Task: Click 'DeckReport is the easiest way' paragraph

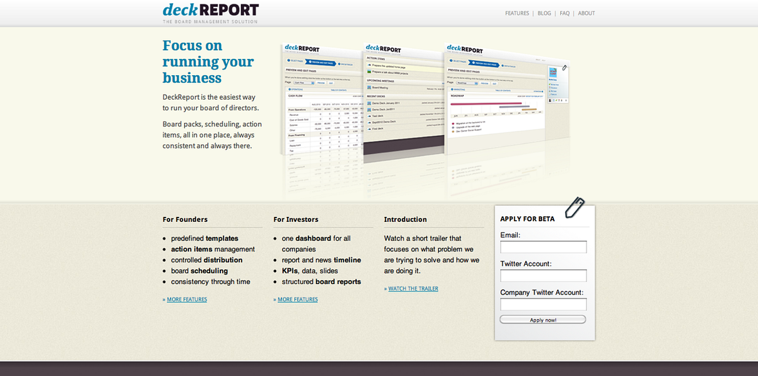Action: (210, 103)
